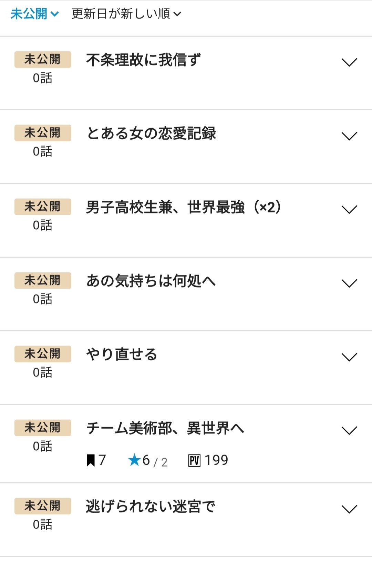
Task: Expand the 逃げられない迷宮で entry chevron
Action: [349, 509]
